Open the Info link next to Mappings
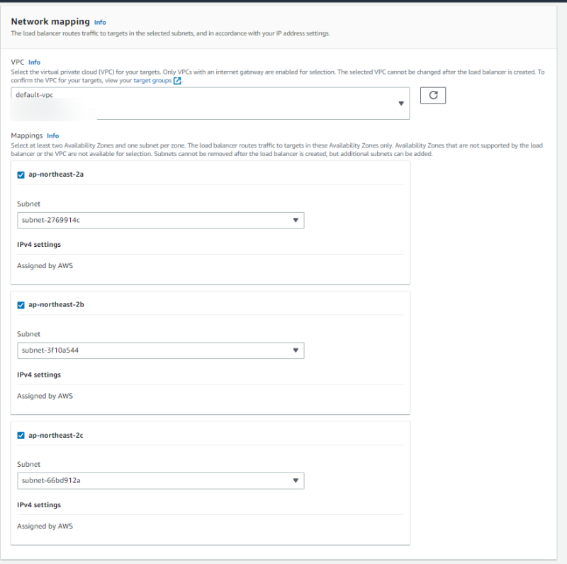The image size is (567, 564). point(52,136)
